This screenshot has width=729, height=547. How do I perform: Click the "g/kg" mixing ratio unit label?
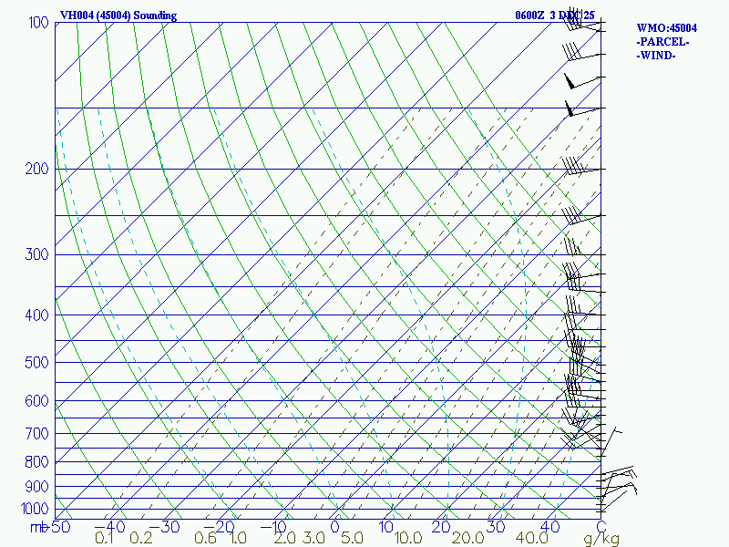[x=601, y=539]
